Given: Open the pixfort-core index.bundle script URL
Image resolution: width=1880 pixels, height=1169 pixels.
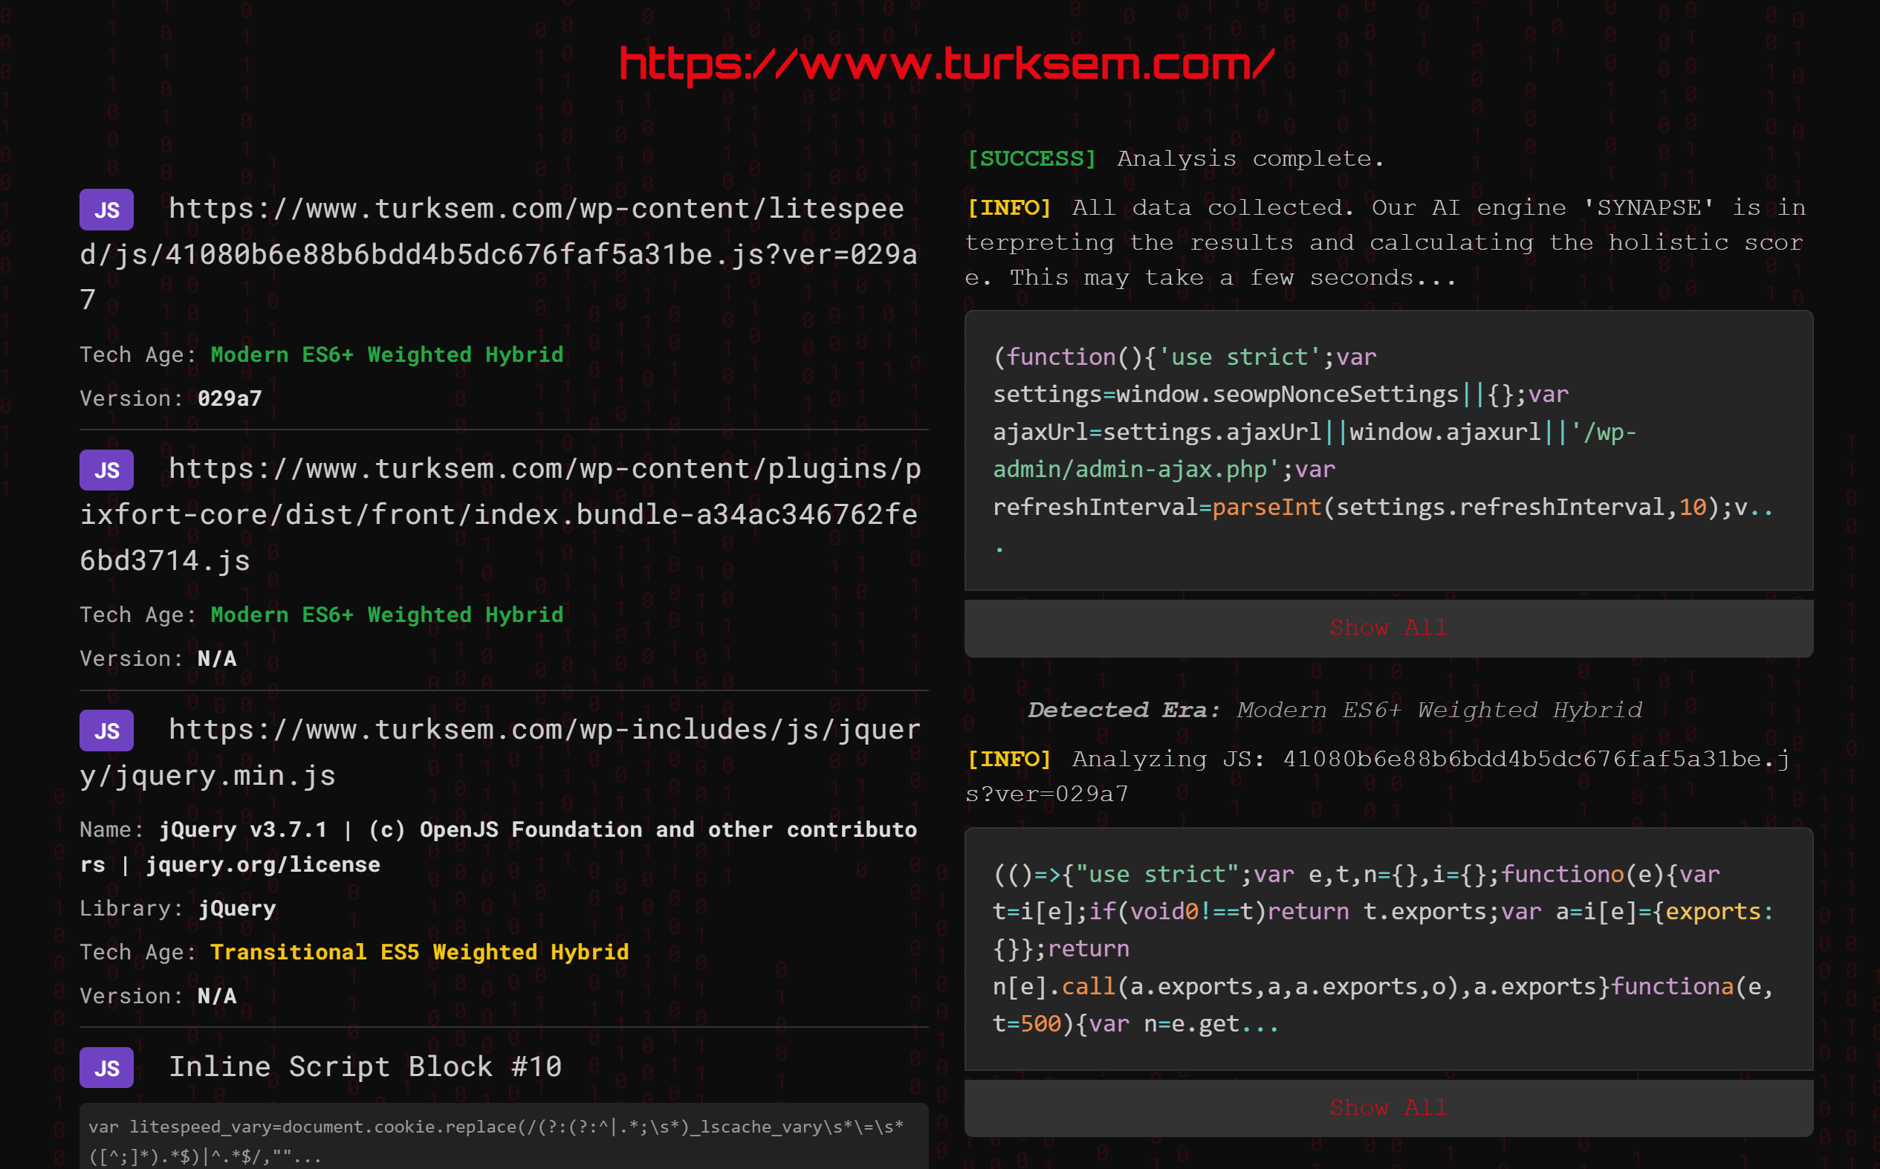Looking at the screenshot, I should coord(502,515).
